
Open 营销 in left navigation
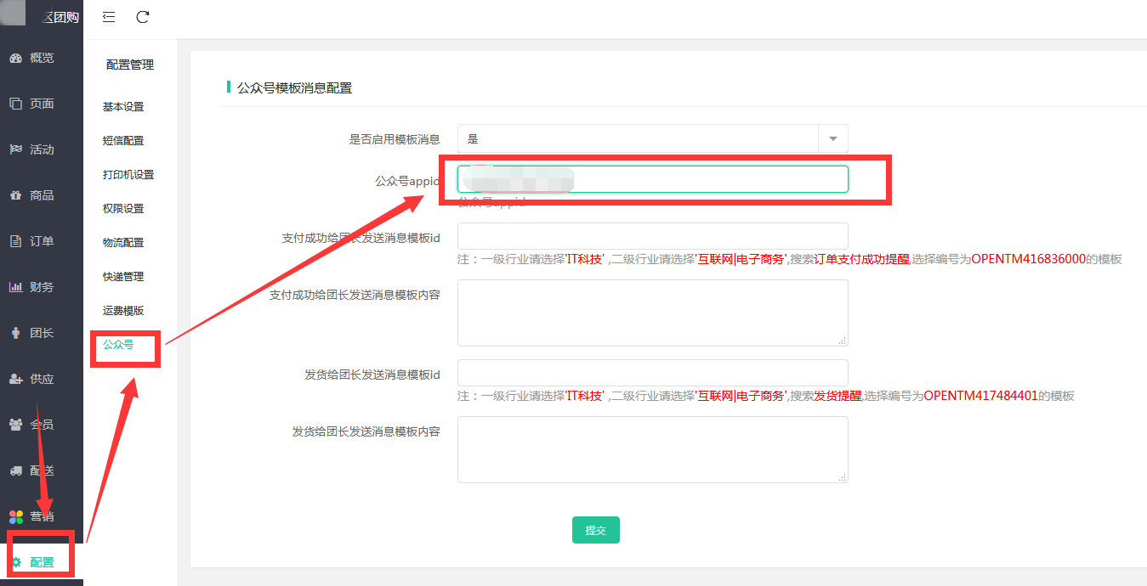[x=42, y=516]
